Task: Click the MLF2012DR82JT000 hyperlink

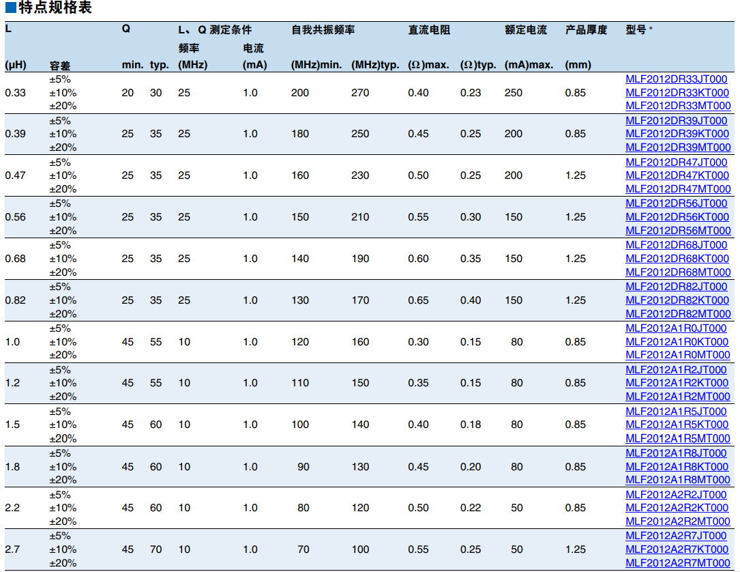Action: pos(677,286)
